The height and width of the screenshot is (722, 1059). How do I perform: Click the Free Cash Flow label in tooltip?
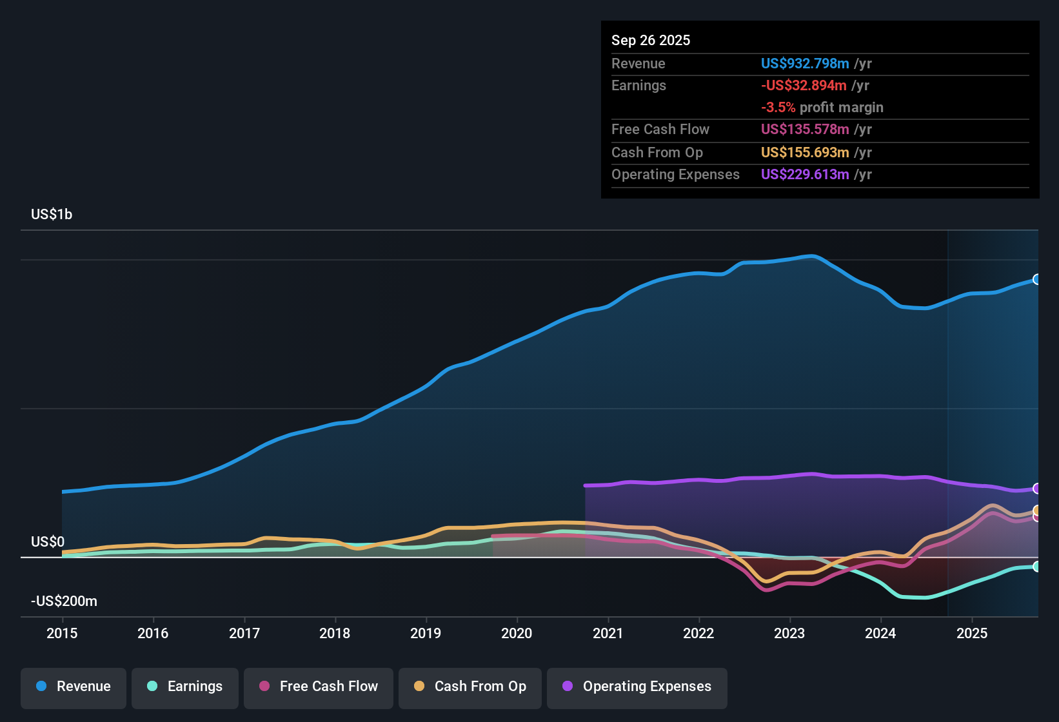660,129
